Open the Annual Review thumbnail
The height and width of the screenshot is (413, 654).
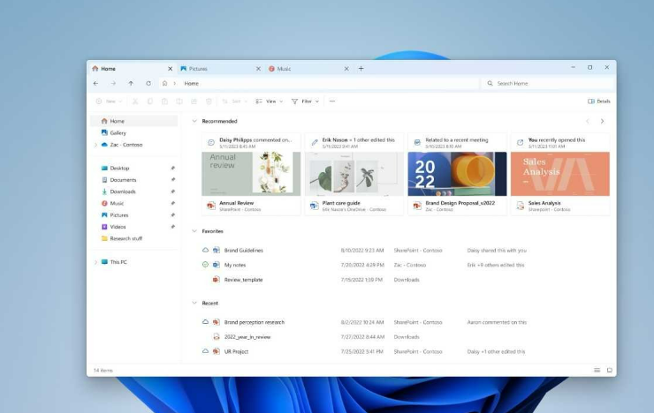[251, 174]
